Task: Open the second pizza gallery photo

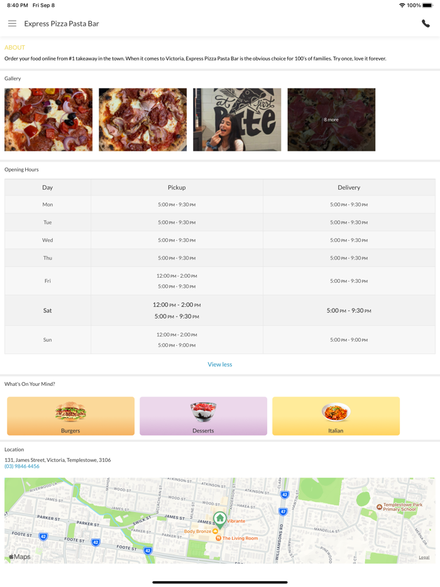Action: 143,120
